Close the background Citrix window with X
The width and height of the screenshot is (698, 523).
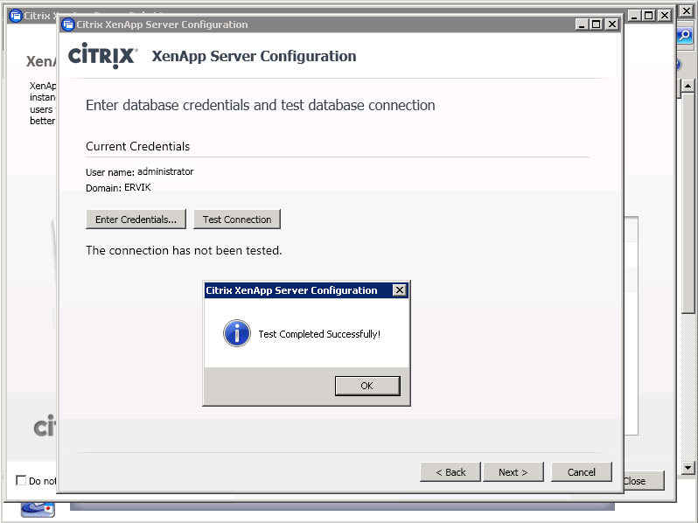(x=665, y=16)
